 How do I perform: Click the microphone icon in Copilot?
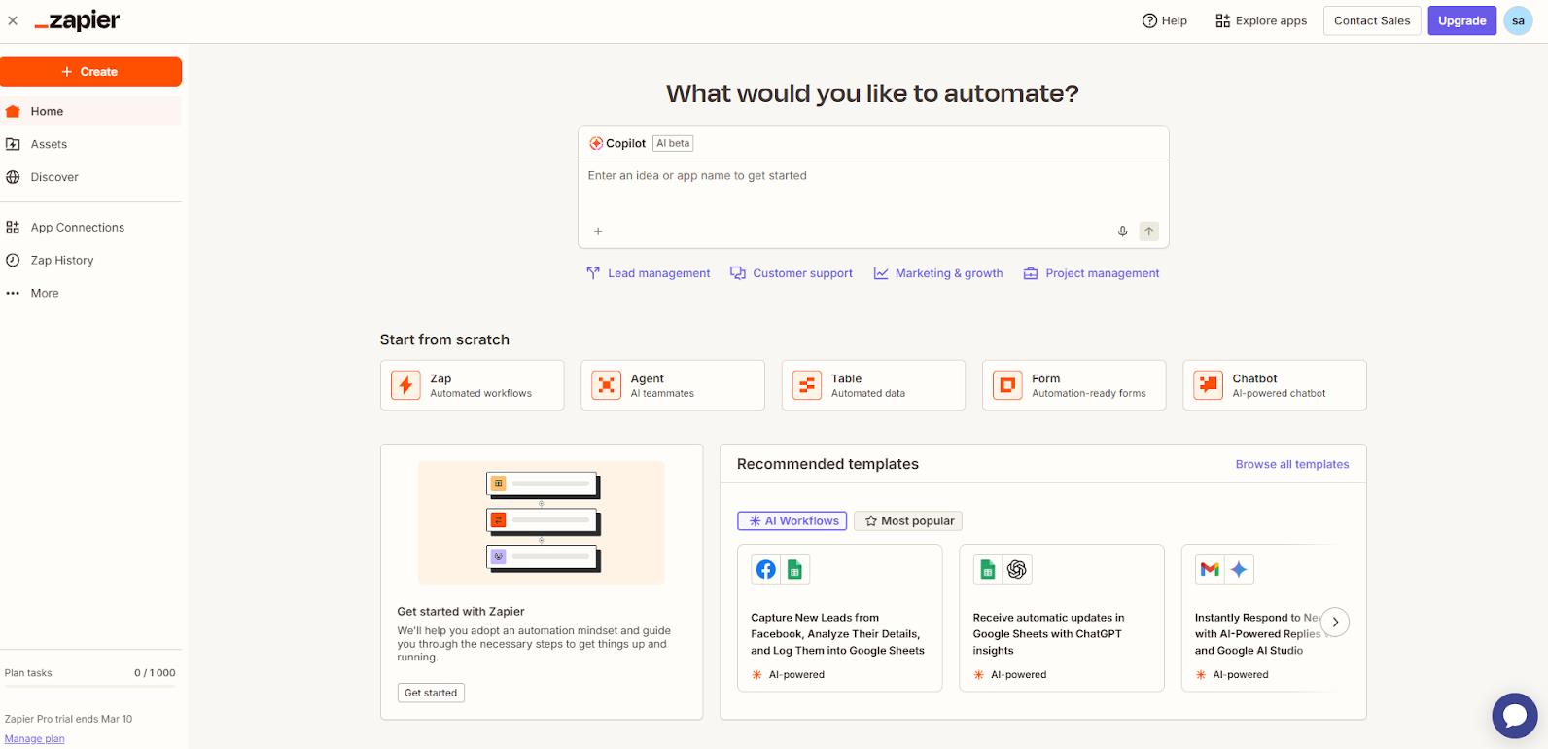[x=1122, y=232]
